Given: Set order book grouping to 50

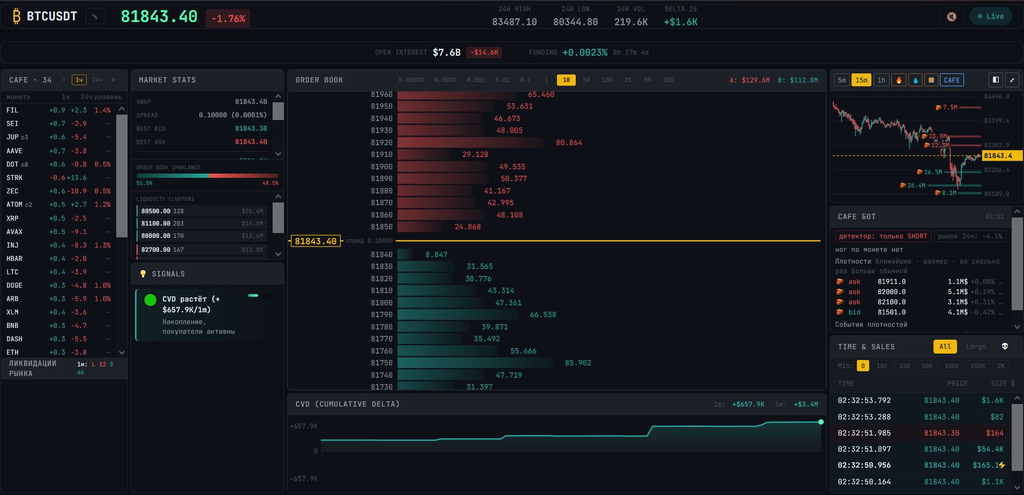Looking at the screenshot, I should [x=586, y=80].
